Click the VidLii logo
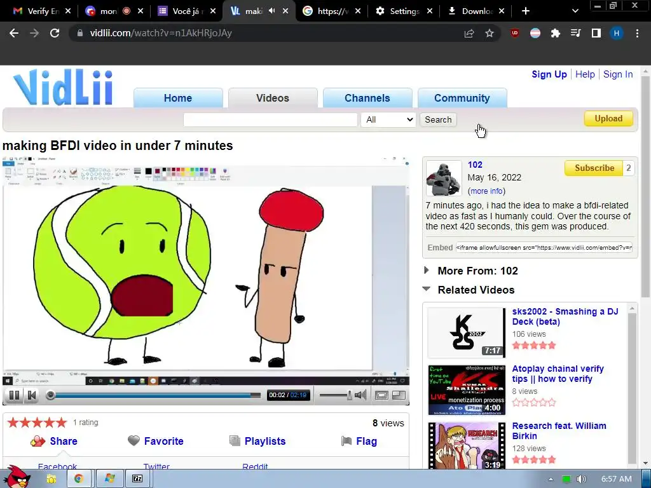This screenshot has height=488, width=651. click(x=63, y=87)
